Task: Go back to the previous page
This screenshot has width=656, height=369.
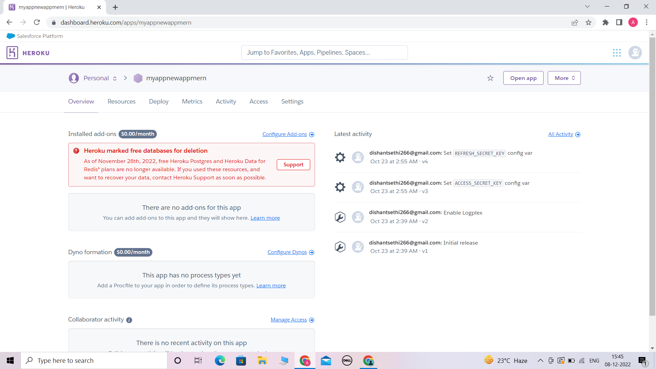Action: [9, 22]
